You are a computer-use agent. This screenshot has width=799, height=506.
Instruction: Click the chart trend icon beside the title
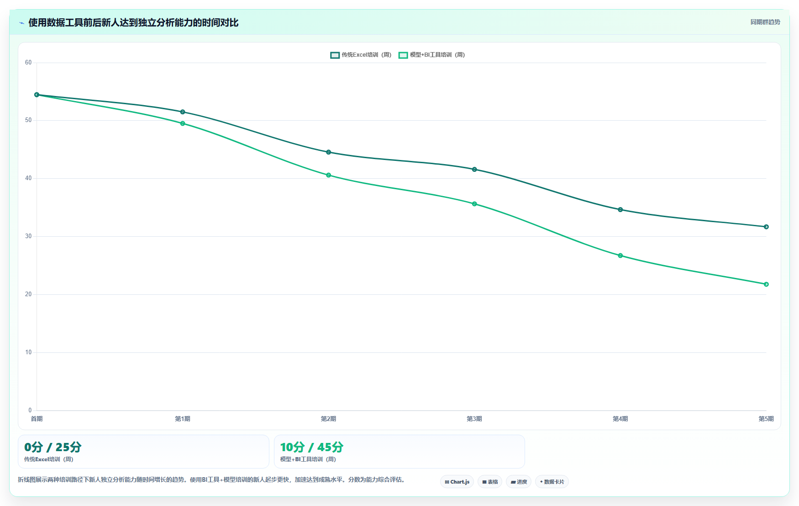(21, 23)
